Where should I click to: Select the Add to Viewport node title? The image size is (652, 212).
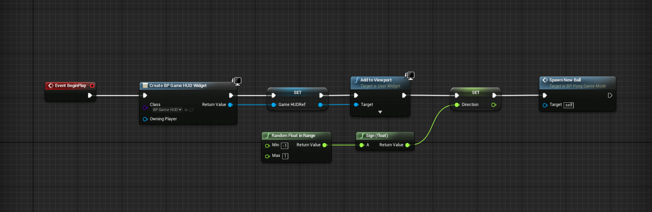pos(376,80)
